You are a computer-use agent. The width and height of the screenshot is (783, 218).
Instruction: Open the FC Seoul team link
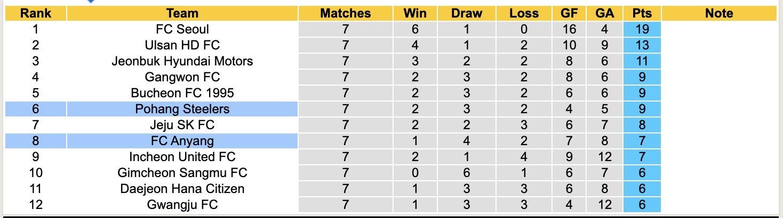click(x=182, y=29)
